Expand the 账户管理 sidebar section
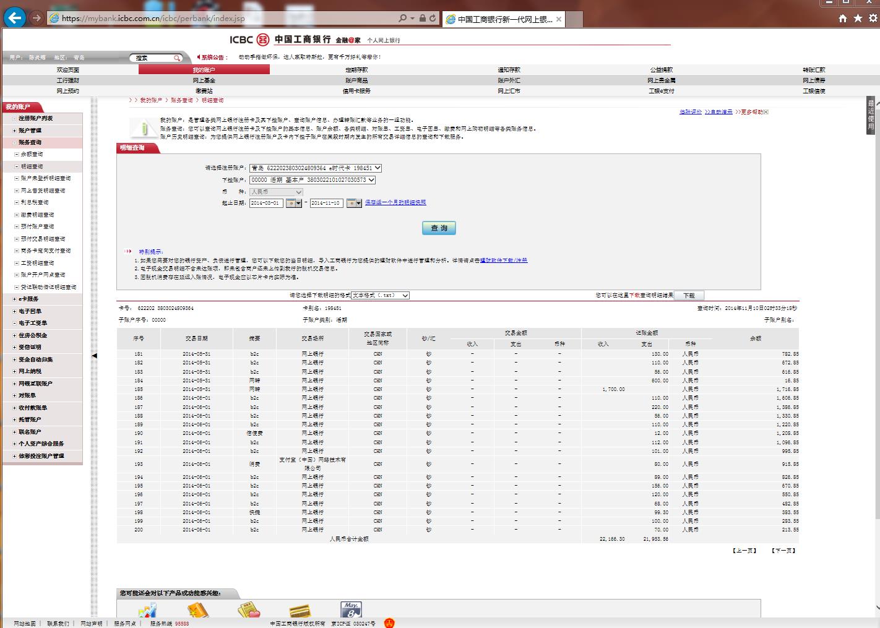 (x=30, y=131)
